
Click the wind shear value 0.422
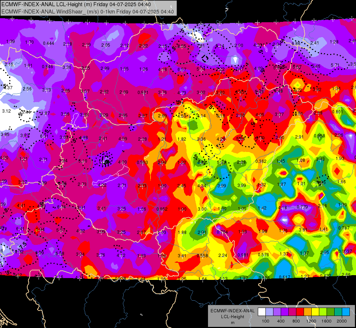coord(325,276)
